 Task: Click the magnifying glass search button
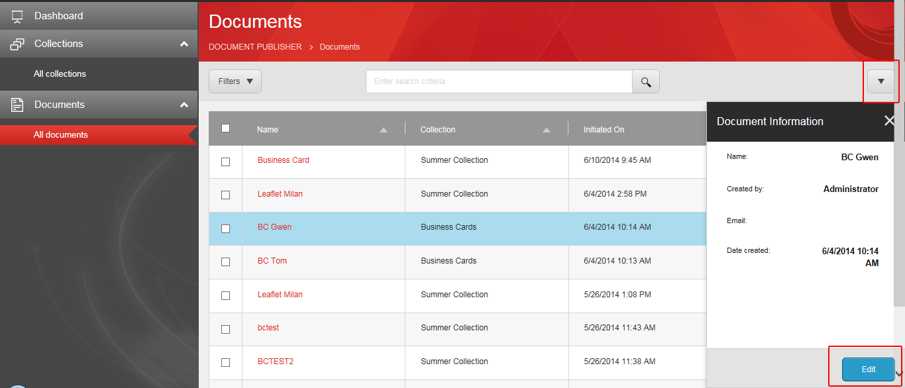coord(646,81)
